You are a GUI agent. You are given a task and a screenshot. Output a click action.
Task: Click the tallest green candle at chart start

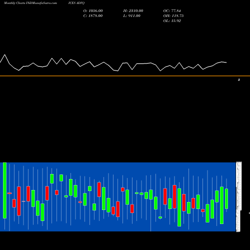(4, 190)
